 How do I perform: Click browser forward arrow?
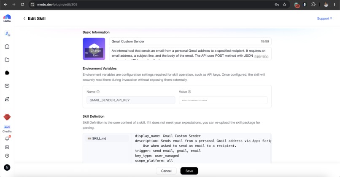coord(14,4)
